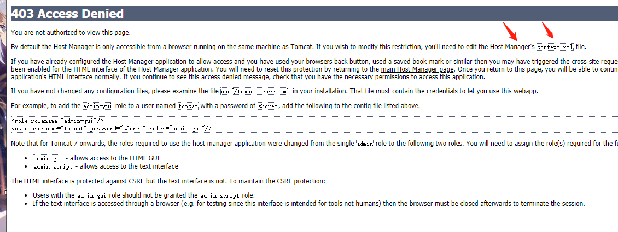Click the tomcat username in the example sentence
This screenshot has height=232, width=618.
click(188, 106)
